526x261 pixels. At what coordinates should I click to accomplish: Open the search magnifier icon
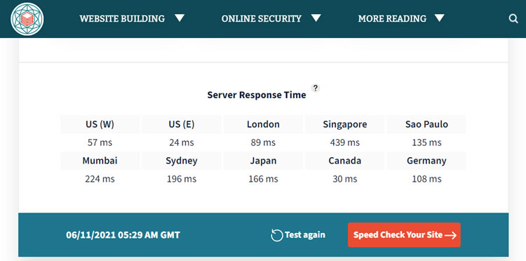point(513,18)
